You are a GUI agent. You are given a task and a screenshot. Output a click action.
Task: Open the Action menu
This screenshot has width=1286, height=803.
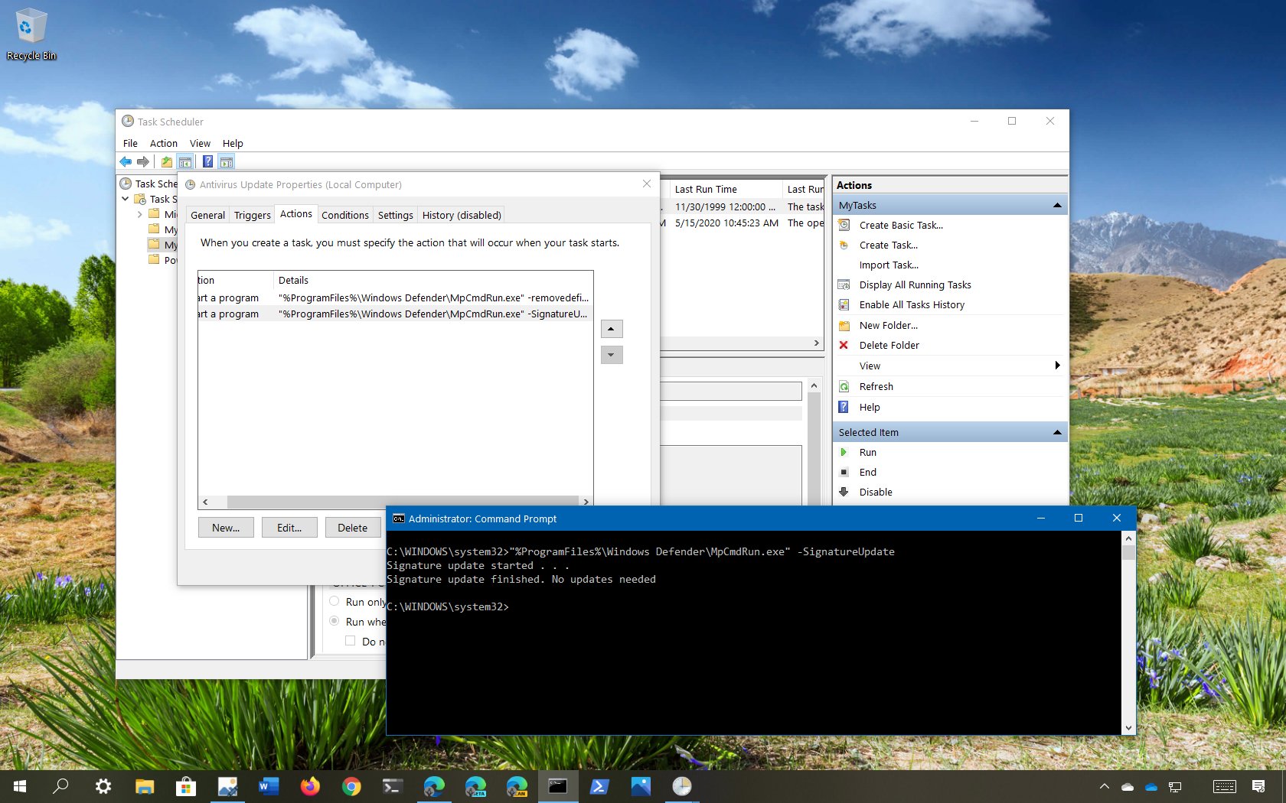(163, 143)
